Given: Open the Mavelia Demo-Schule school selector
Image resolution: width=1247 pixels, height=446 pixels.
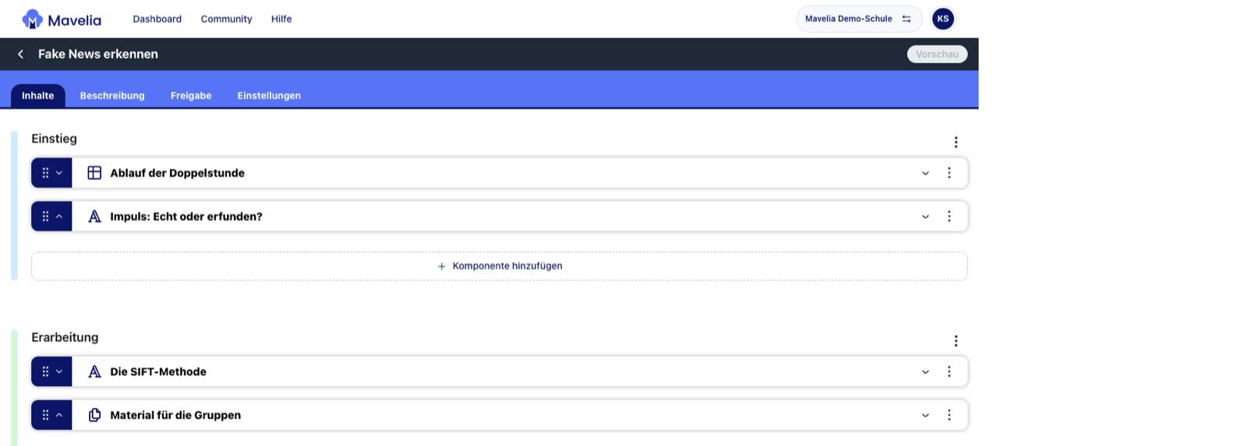Looking at the screenshot, I should (859, 19).
